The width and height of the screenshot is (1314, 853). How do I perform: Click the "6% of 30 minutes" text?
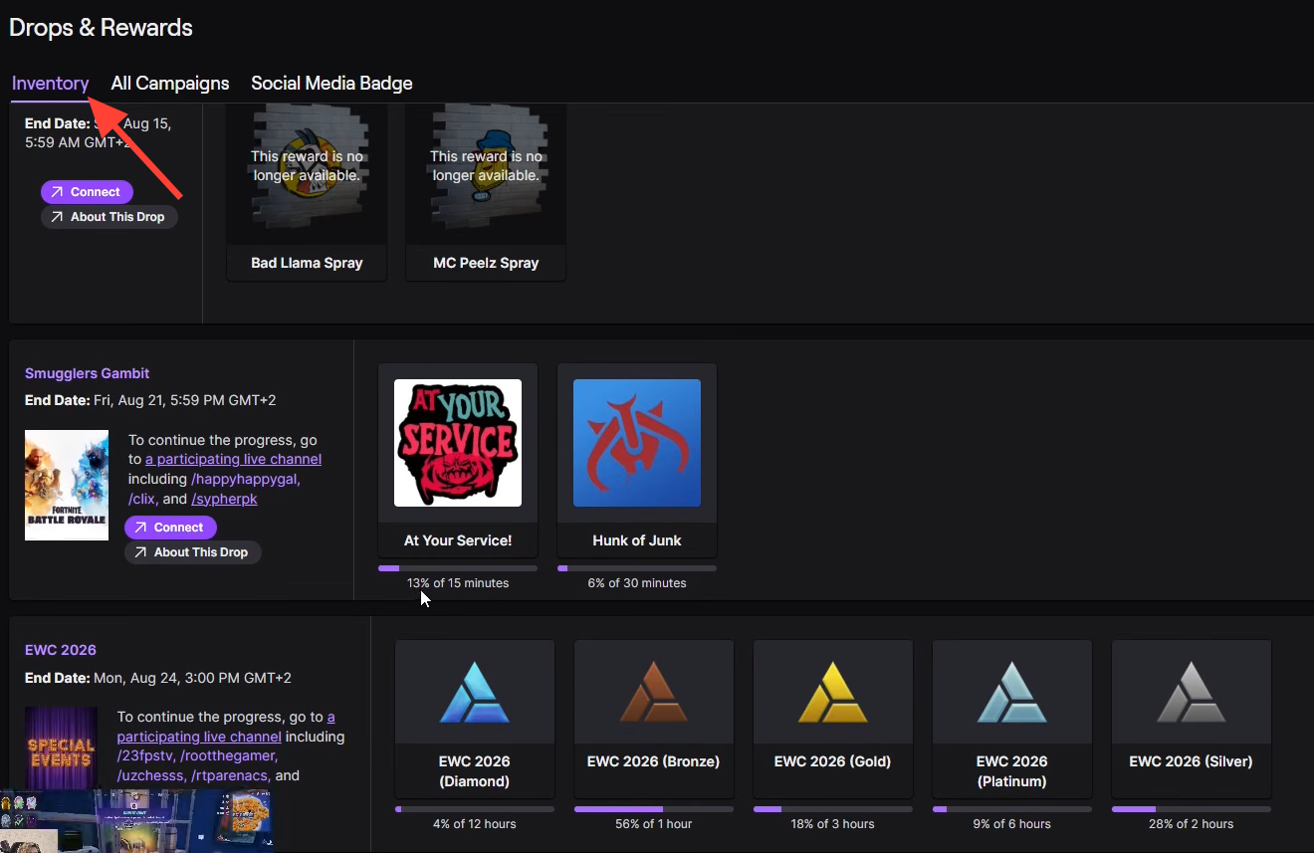(x=637, y=583)
